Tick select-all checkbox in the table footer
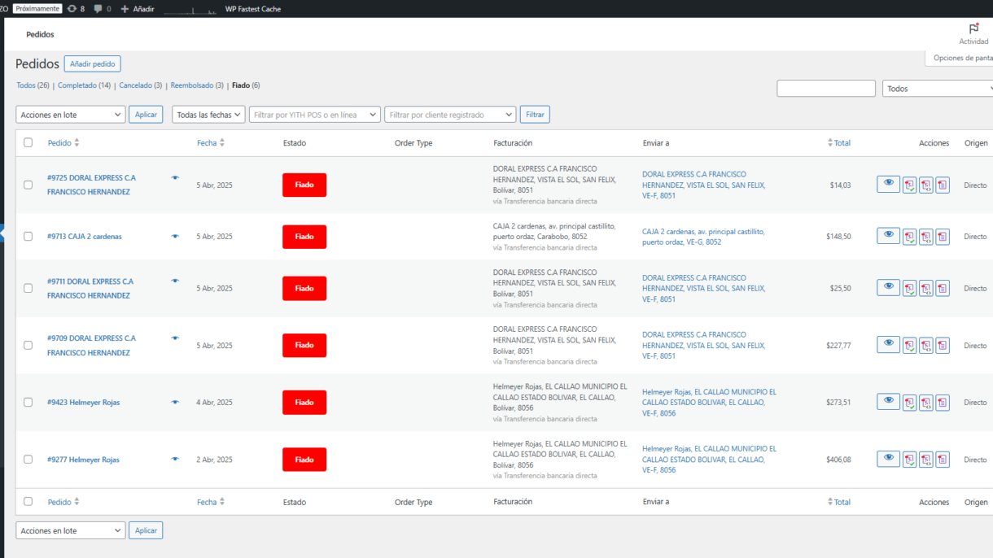This screenshot has height=558, width=993. (x=28, y=502)
